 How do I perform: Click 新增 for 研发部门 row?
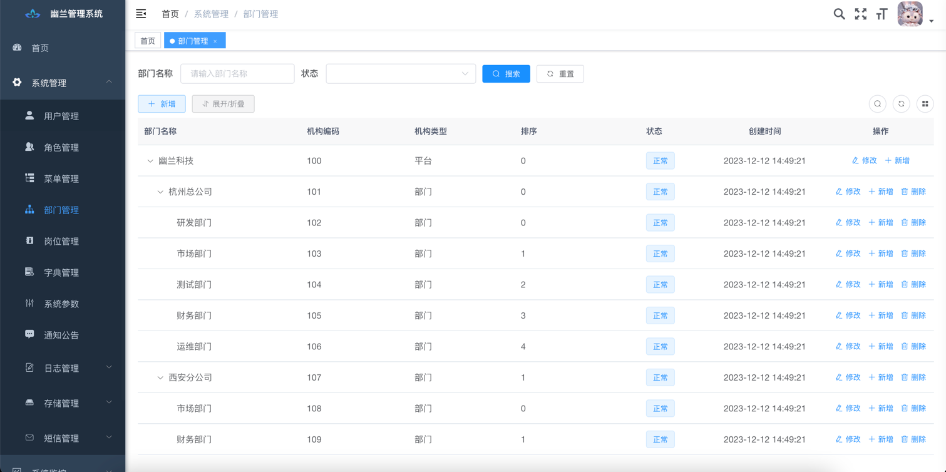(881, 222)
